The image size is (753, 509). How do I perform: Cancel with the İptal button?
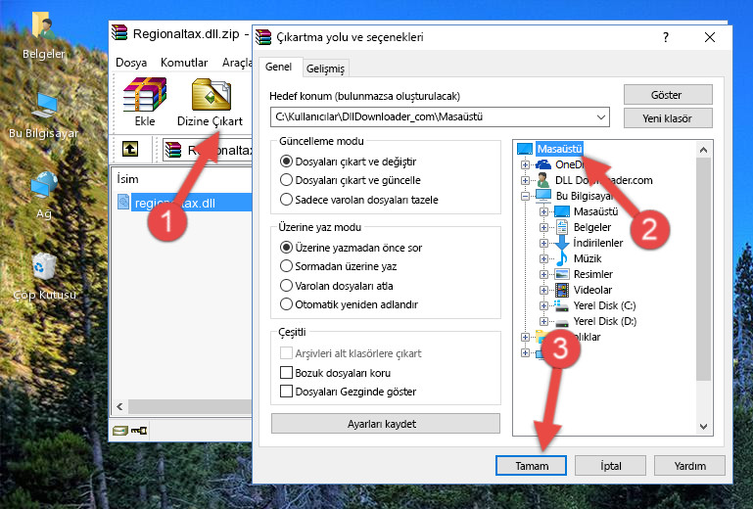click(x=610, y=465)
